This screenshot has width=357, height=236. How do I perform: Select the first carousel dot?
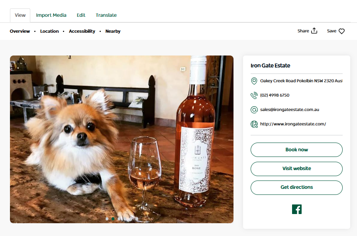click(x=107, y=219)
